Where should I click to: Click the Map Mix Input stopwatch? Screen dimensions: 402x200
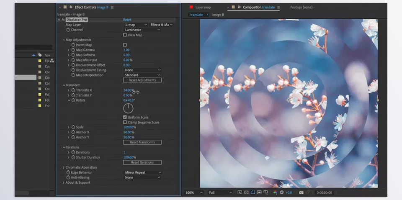point(73,60)
